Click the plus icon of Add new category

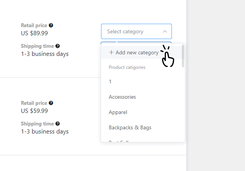pyautogui.click(x=111, y=52)
